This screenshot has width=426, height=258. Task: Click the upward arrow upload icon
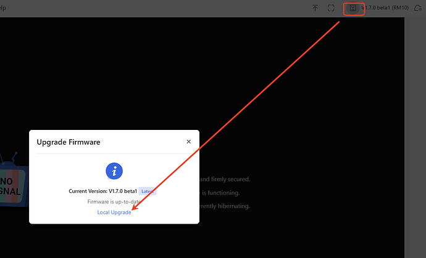coord(315,9)
